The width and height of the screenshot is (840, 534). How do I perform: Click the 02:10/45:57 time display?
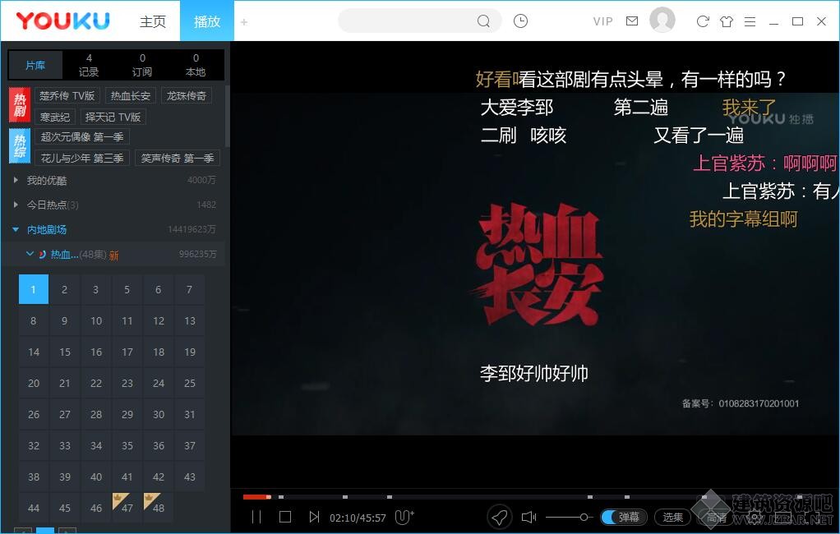pos(358,518)
